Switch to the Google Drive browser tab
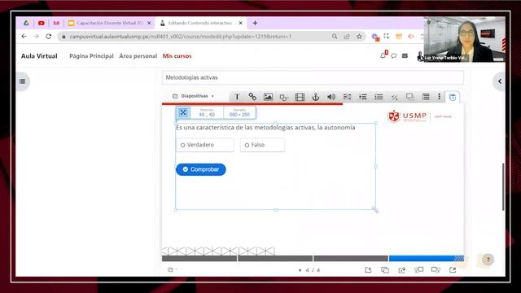Screen dimensions: 521x293 click(26, 23)
